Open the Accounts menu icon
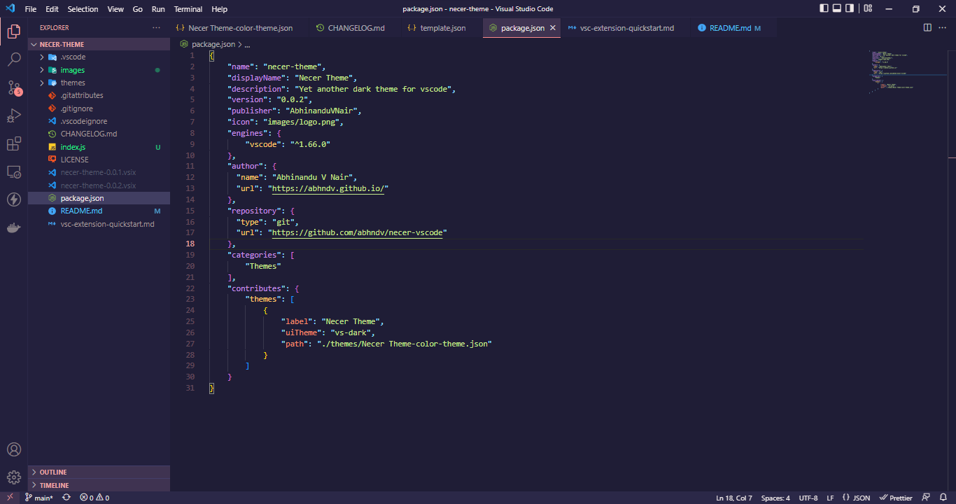The height and width of the screenshot is (504, 956). (14, 449)
